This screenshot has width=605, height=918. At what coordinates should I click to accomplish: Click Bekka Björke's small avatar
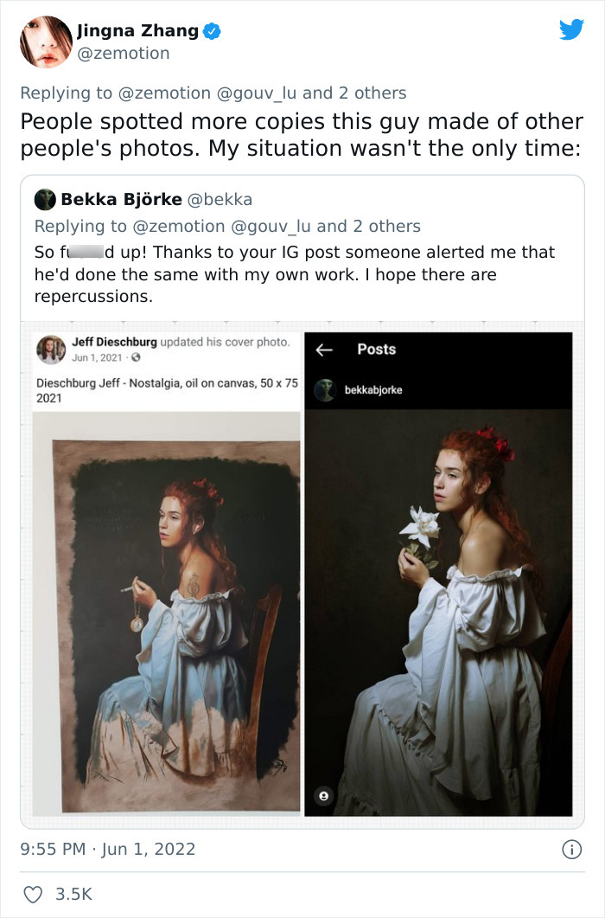pyautogui.click(x=45, y=200)
